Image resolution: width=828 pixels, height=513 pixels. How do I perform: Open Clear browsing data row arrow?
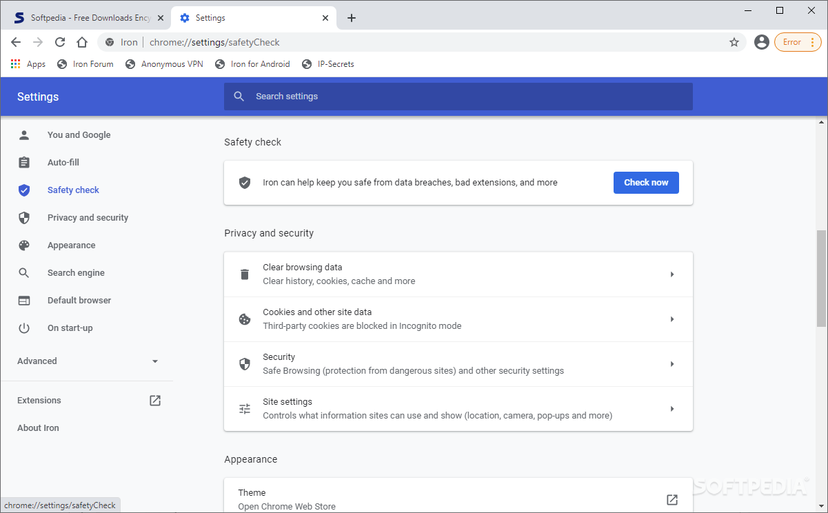(672, 274)
